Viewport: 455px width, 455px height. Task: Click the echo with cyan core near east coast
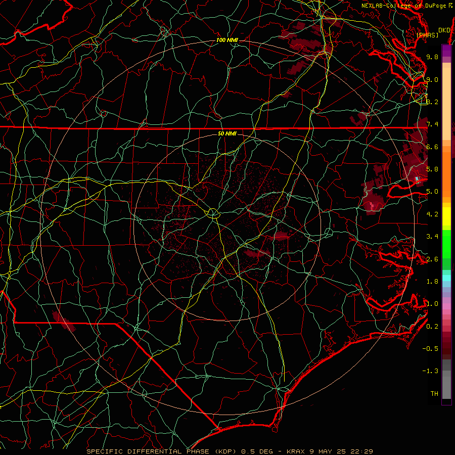[417, 178]
